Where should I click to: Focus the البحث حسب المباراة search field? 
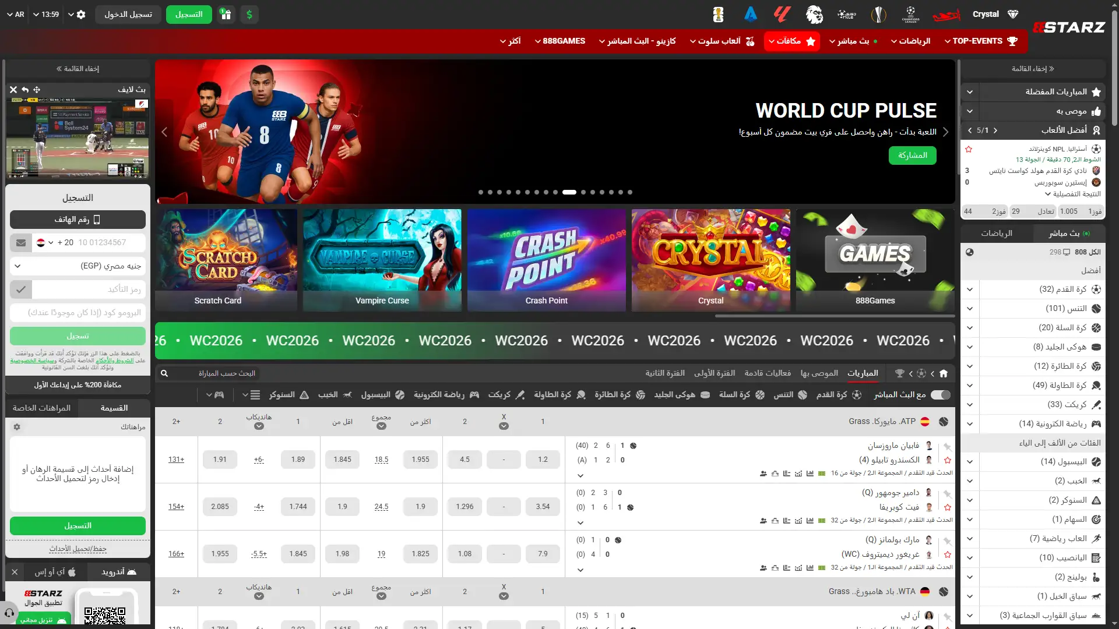tap(217, 373)
